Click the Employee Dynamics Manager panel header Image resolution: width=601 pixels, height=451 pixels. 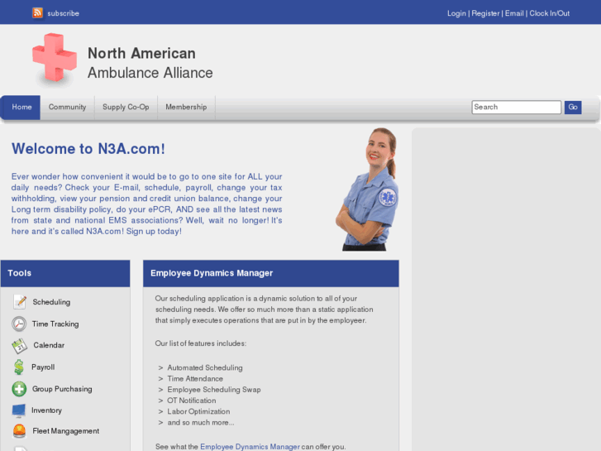point(271,273)
